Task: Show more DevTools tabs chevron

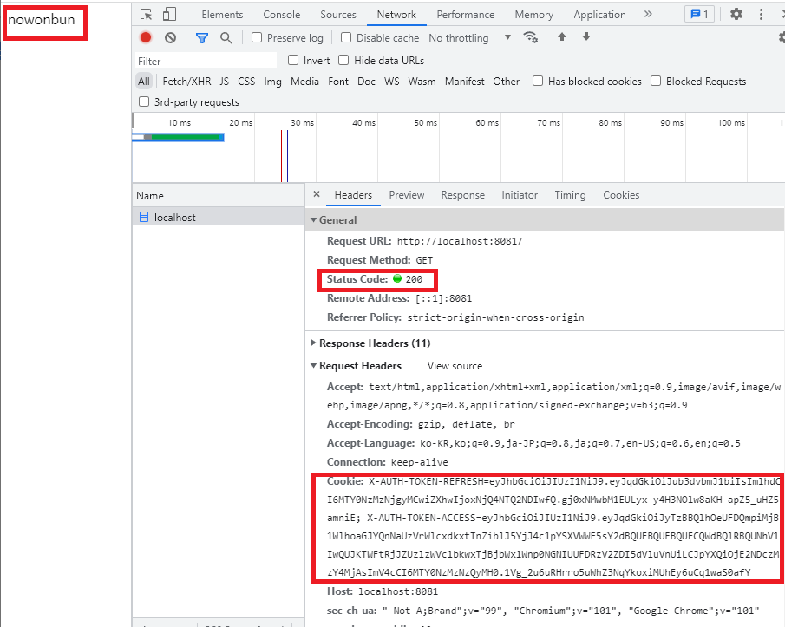Action: (x=648, y=14)
